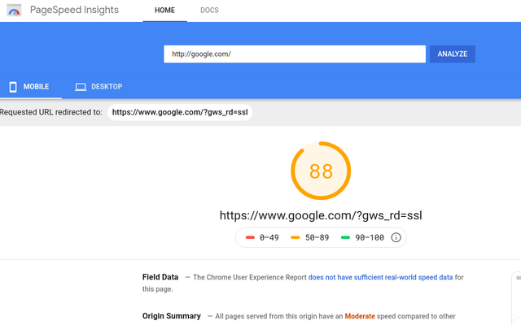521x325 pixels.
Task: Select the DESKTOP results tab
Action: click(99, 87)
